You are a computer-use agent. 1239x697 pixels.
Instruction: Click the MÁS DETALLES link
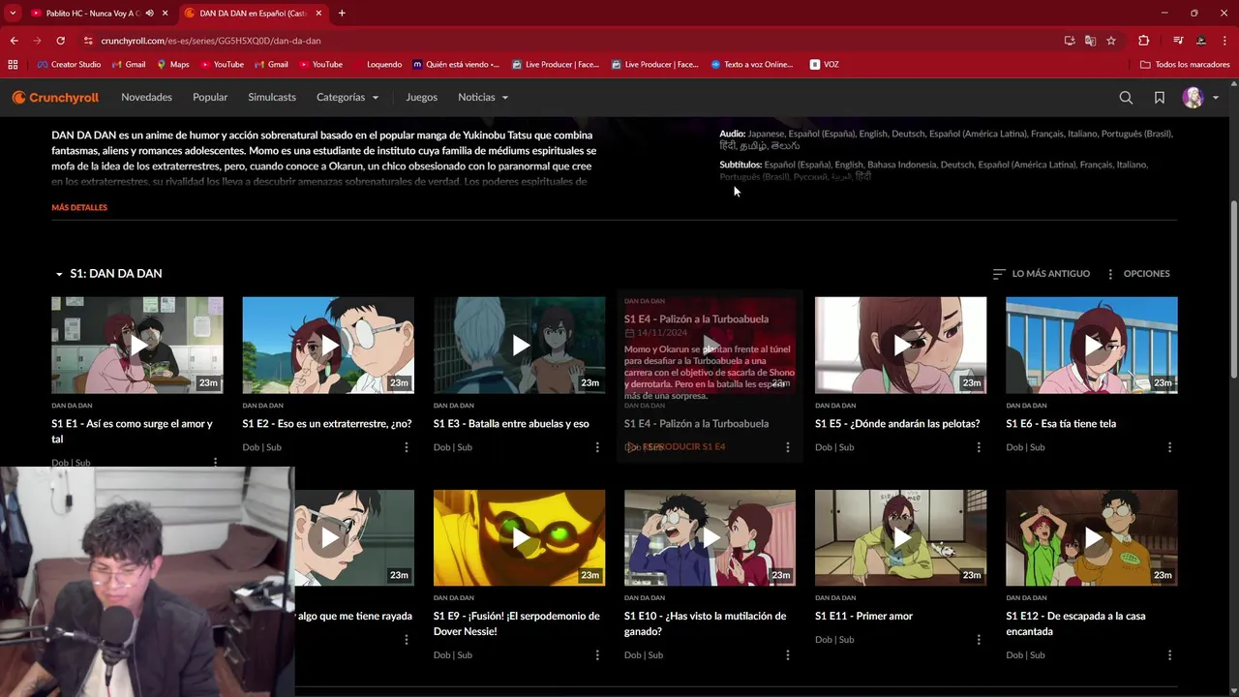(79, 207)
